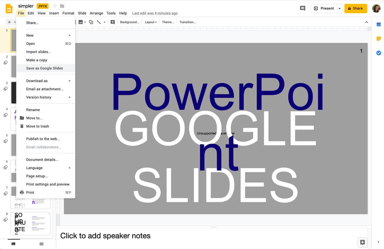Open the comment history
The height and width of the screenshot is (249, 384).
(302, 8)
